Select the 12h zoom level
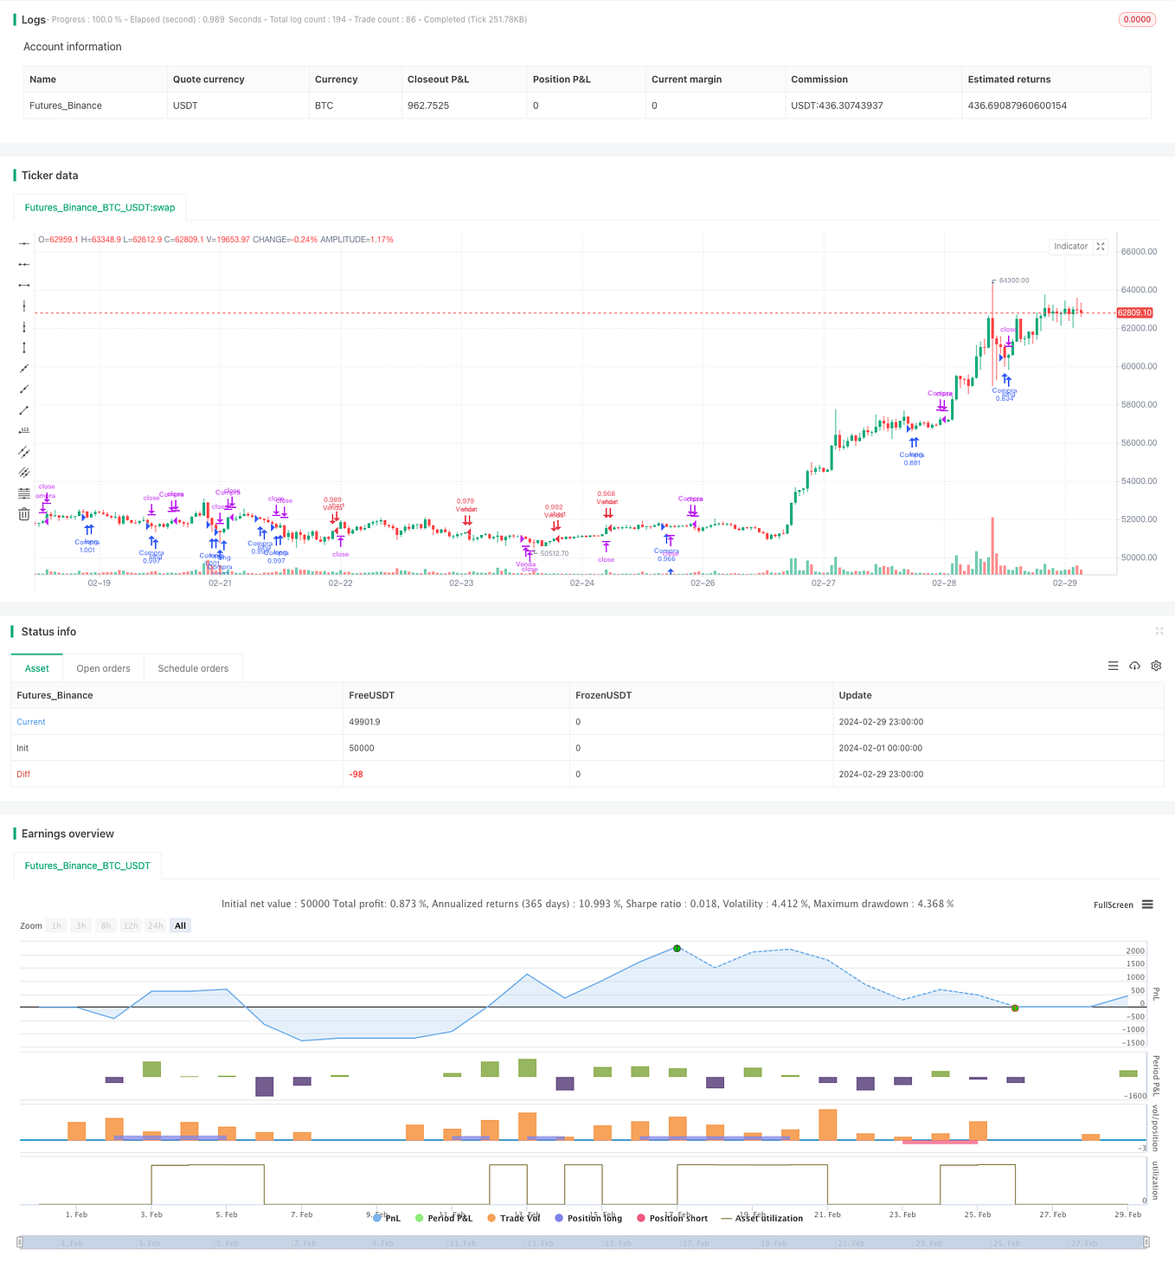1175x1269 pixels. pyautogui.click(x=130, y=925)
